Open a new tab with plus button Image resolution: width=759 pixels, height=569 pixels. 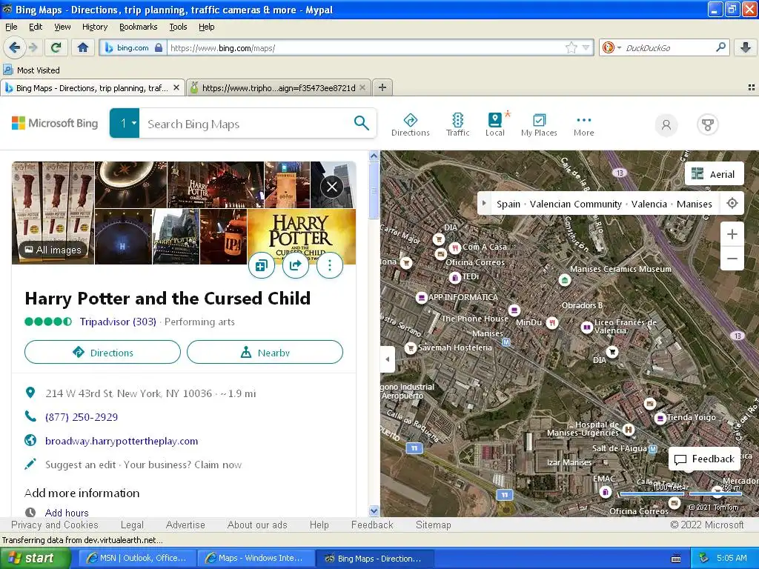(x=382, y=87)
